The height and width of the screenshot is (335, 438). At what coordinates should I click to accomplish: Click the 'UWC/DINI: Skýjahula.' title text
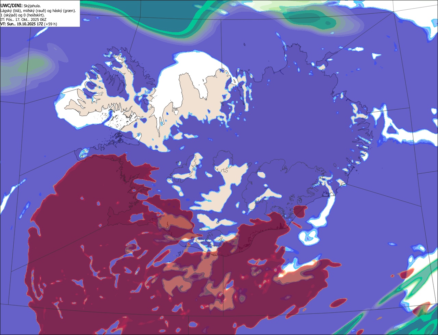pyautogui.click(x=21, y=5)
